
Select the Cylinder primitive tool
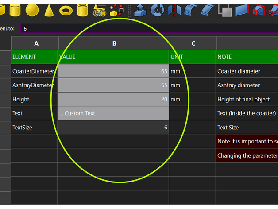pos(15,9)
